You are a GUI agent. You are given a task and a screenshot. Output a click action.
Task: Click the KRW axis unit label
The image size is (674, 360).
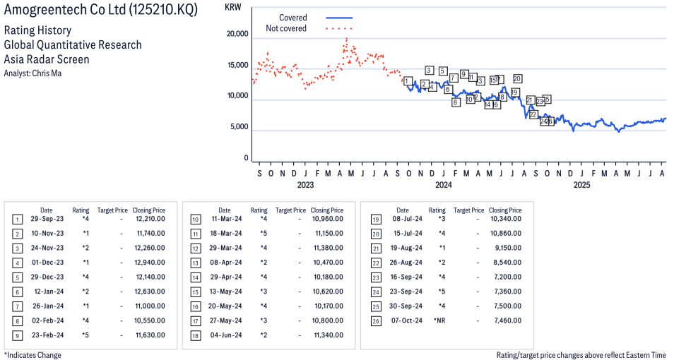pos(233,7)
